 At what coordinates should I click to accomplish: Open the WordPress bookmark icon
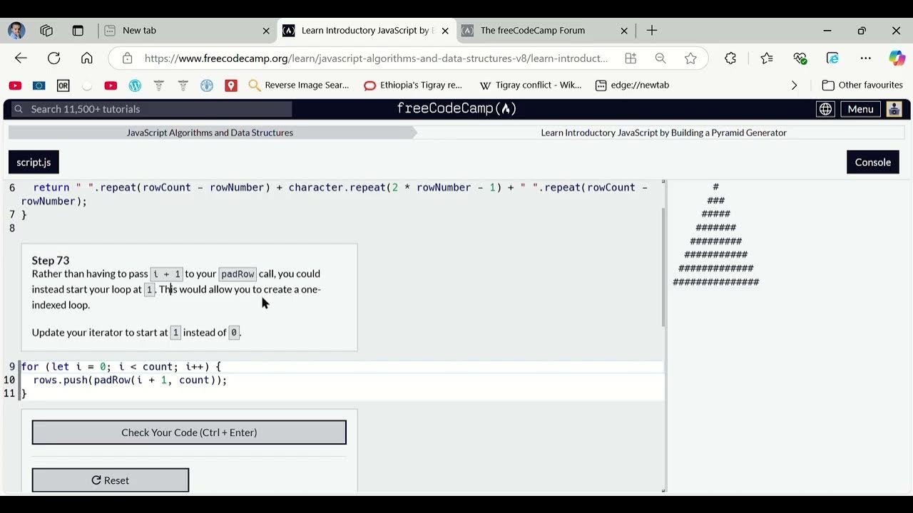click(x=135, y=85)
